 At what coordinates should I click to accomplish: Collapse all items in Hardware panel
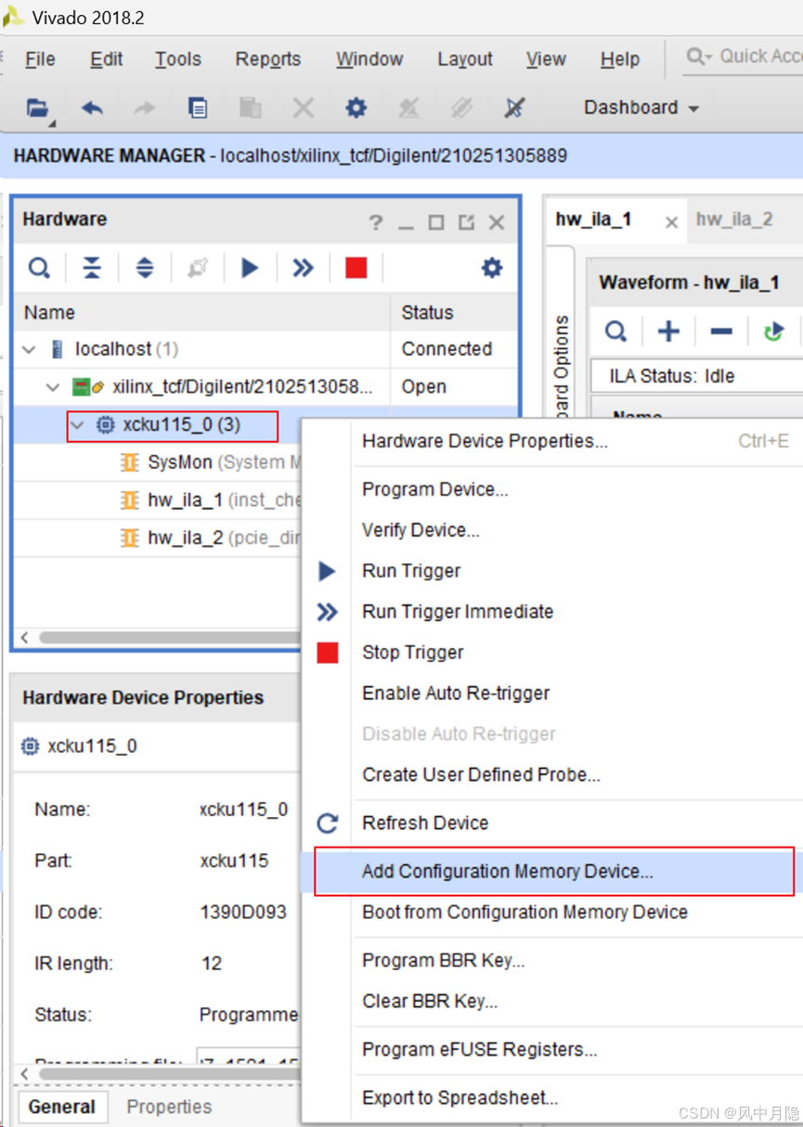[x=92, y=268]
